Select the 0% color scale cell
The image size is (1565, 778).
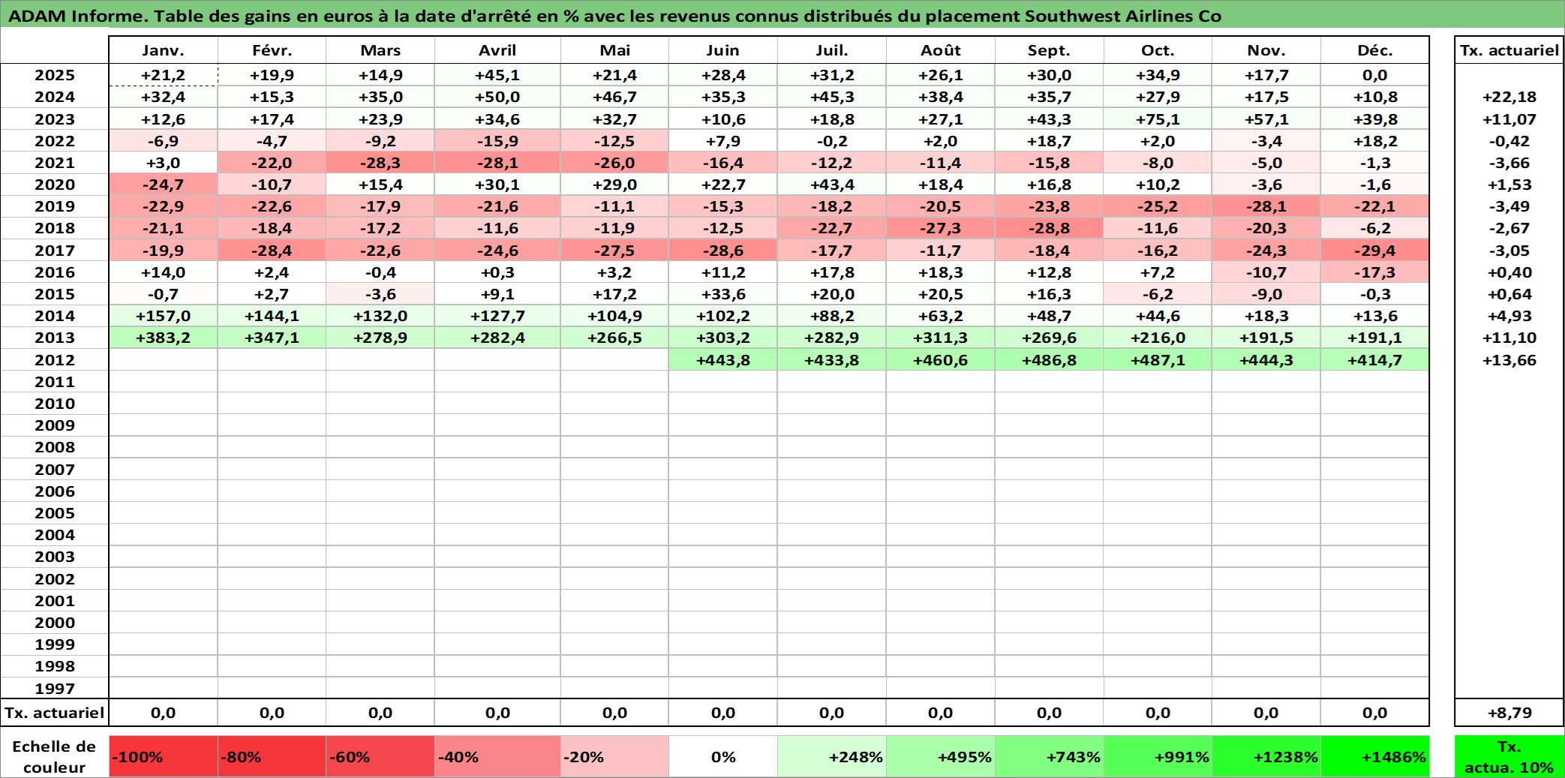click(723, 756)
